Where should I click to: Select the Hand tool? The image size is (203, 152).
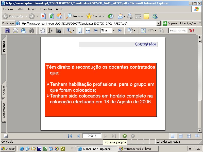[43, 31]
